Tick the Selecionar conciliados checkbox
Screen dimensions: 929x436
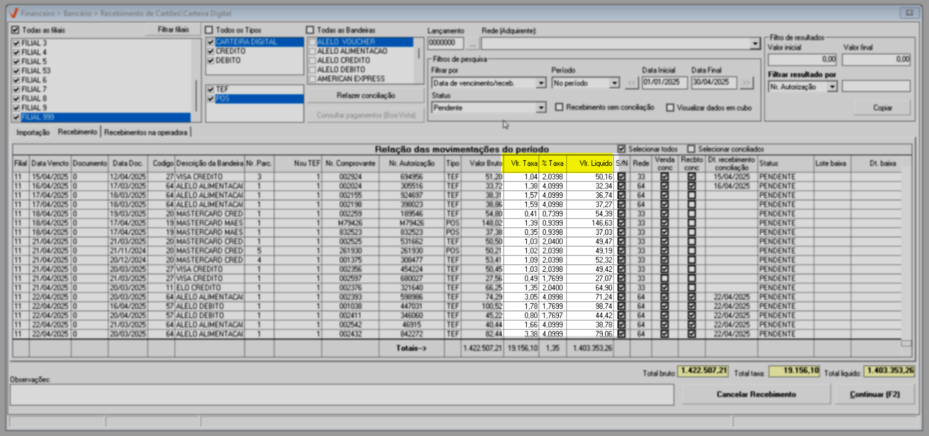coord(691,149)
